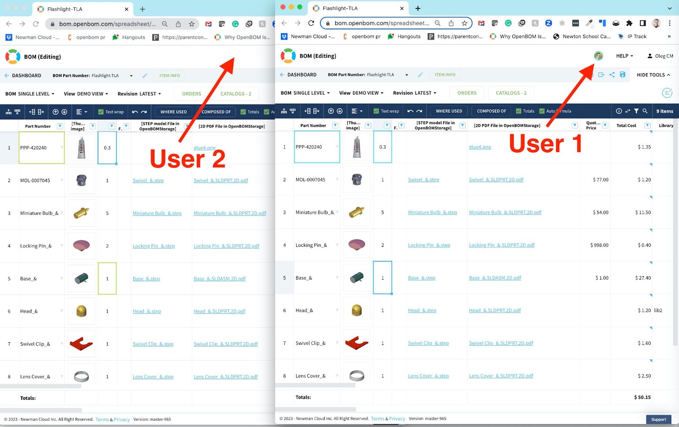
Task: Undo last change in left window toolbar
Action: [x=135, y=112]
